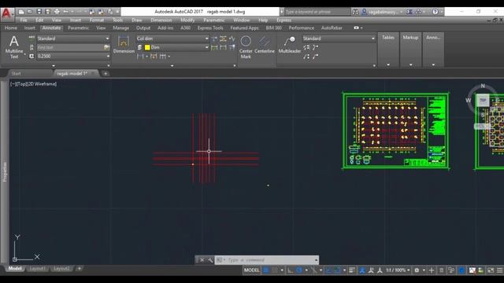Open the Performance ribbon tab
Image resolution: width=504 pixels, height=283 pixels.
click(x=301, y=28)
